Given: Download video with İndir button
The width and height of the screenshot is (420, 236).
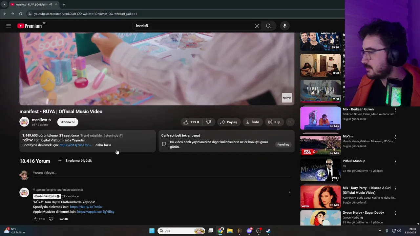Looking at the screenshot, I should click(x=253, y=122).
